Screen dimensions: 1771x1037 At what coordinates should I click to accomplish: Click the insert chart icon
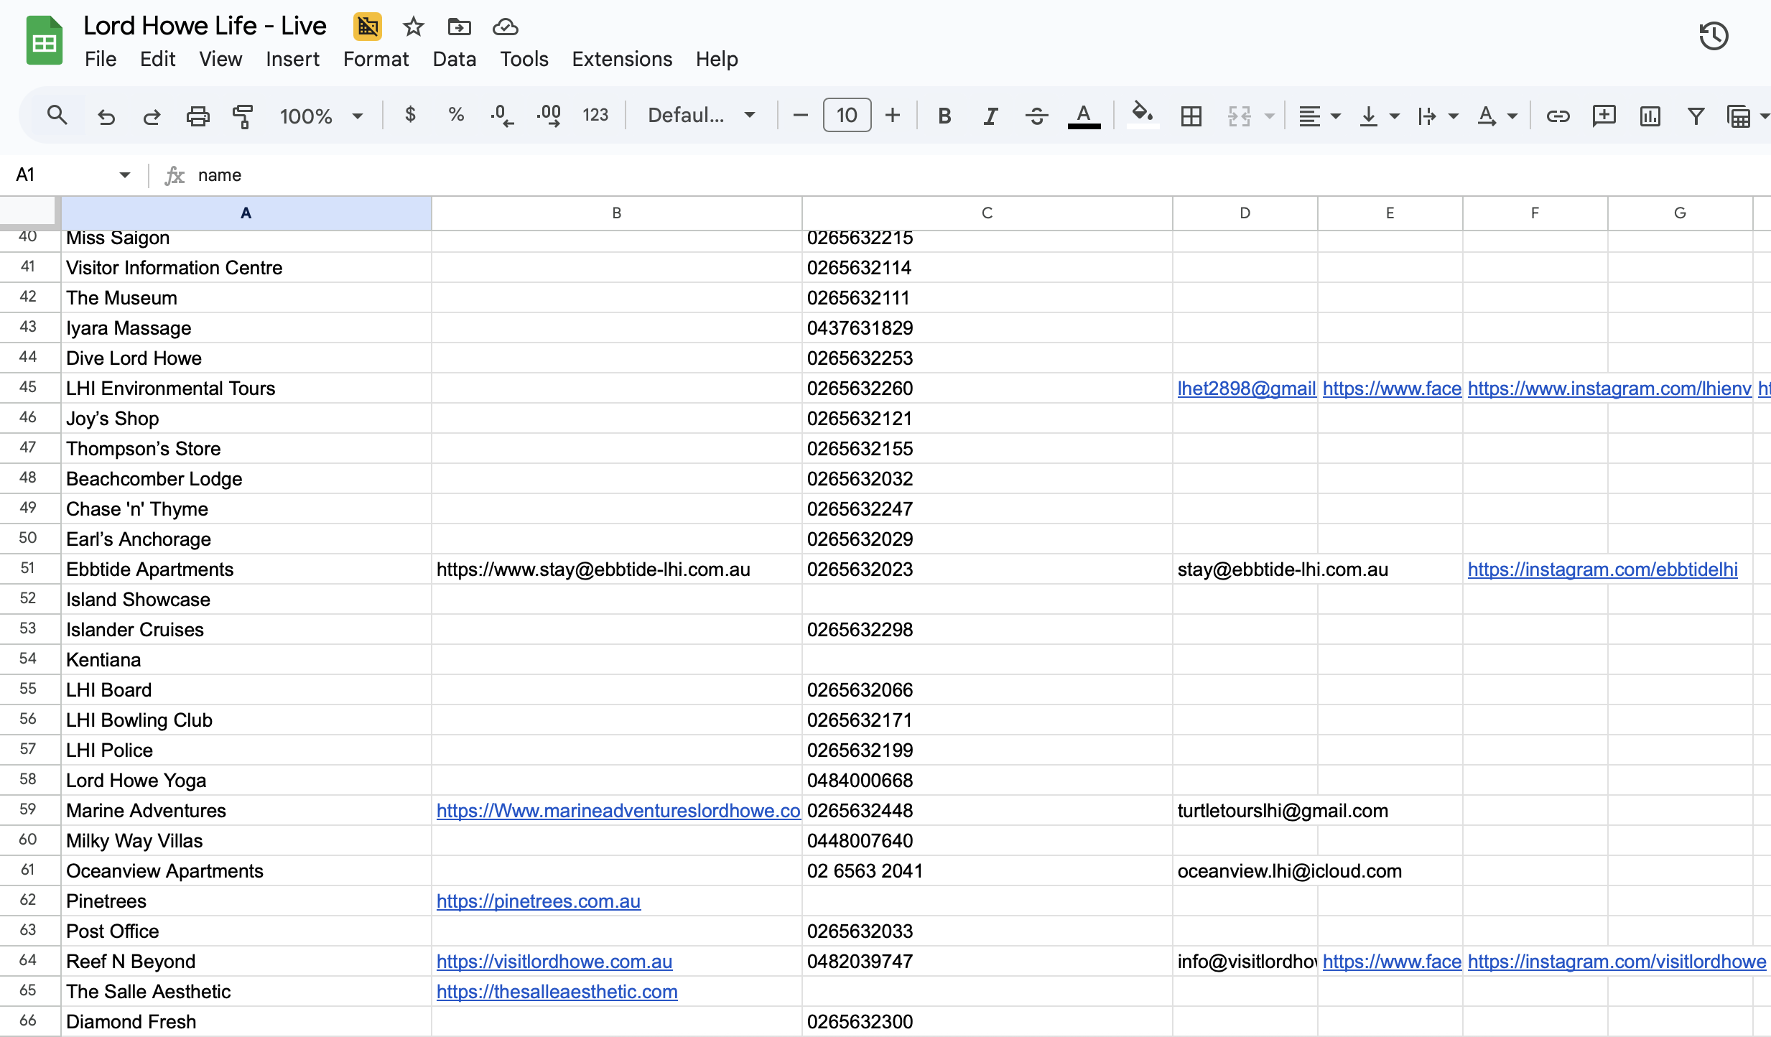(x=1650, y=116)
